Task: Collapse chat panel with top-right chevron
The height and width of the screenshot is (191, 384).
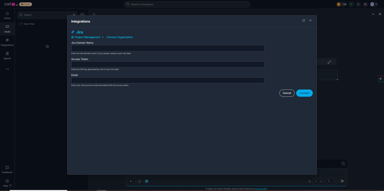Action: pyautogui.click(x=373, y=14)
